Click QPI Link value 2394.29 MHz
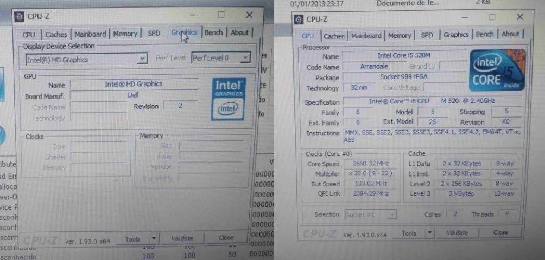Image resolution: width=545 pixels, height=260 pixels. [371, 193]
